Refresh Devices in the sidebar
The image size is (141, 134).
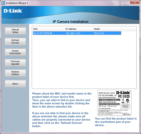click(15, 41)
